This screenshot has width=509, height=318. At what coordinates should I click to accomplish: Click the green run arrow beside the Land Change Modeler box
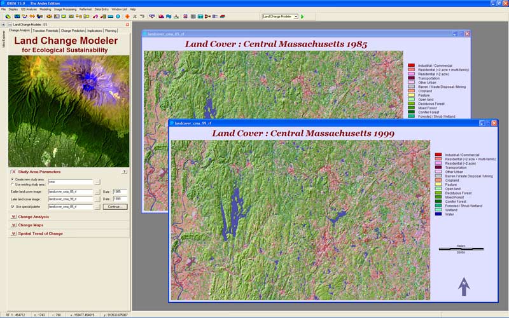point(303,17)
